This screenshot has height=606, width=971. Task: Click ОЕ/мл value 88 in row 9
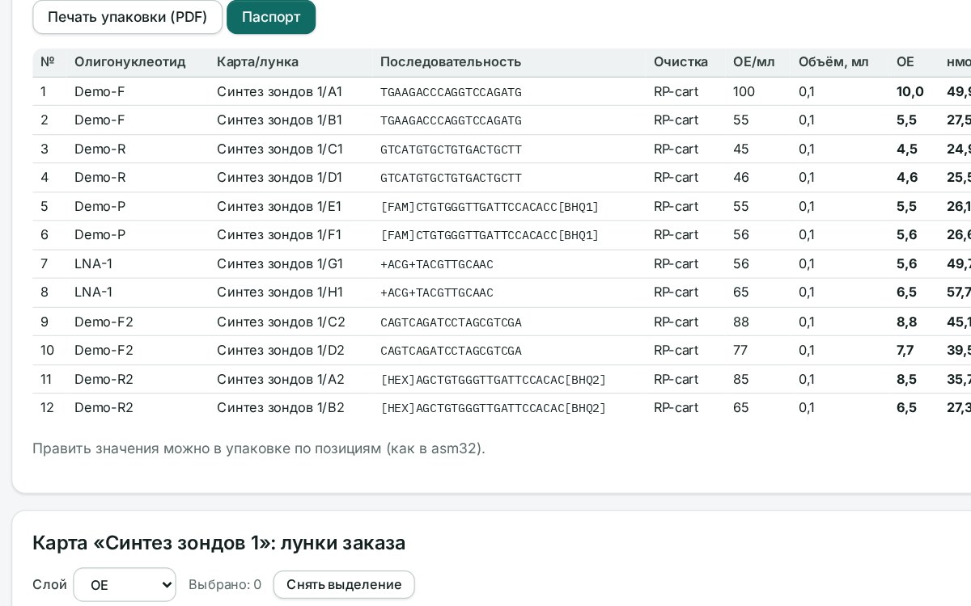coord(740,322)
